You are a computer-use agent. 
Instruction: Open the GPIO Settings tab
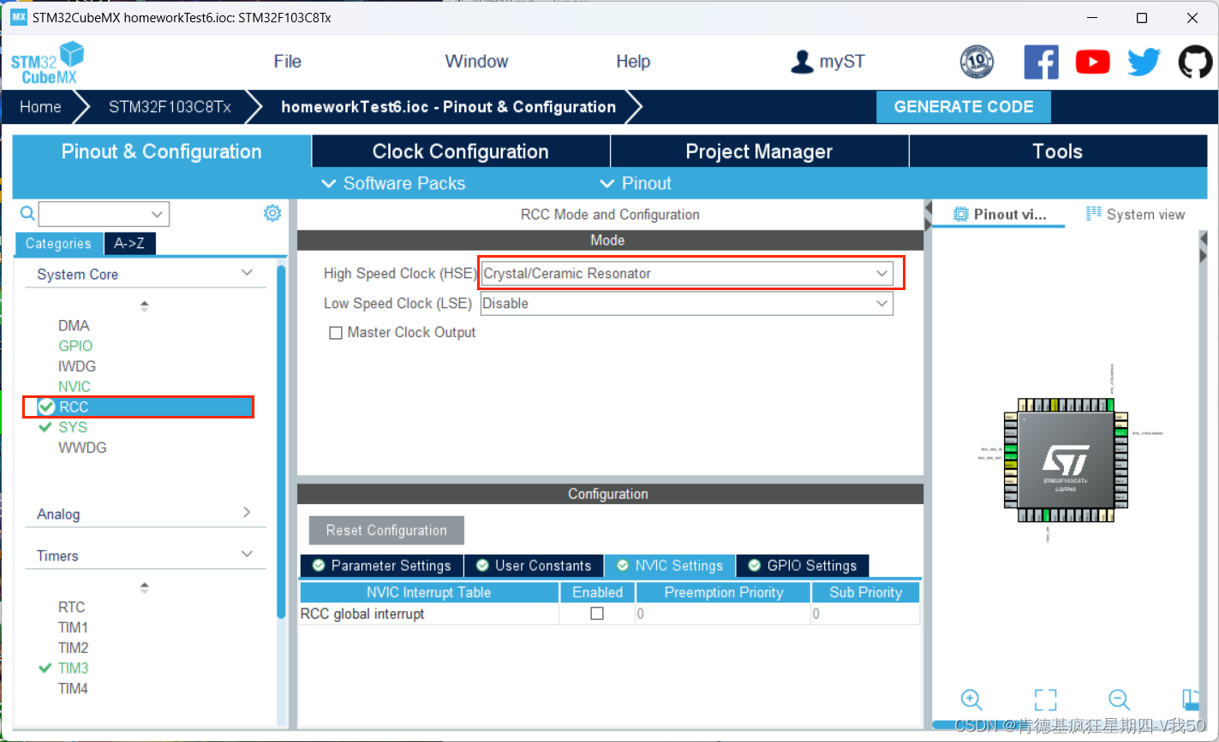coord(802,566)
